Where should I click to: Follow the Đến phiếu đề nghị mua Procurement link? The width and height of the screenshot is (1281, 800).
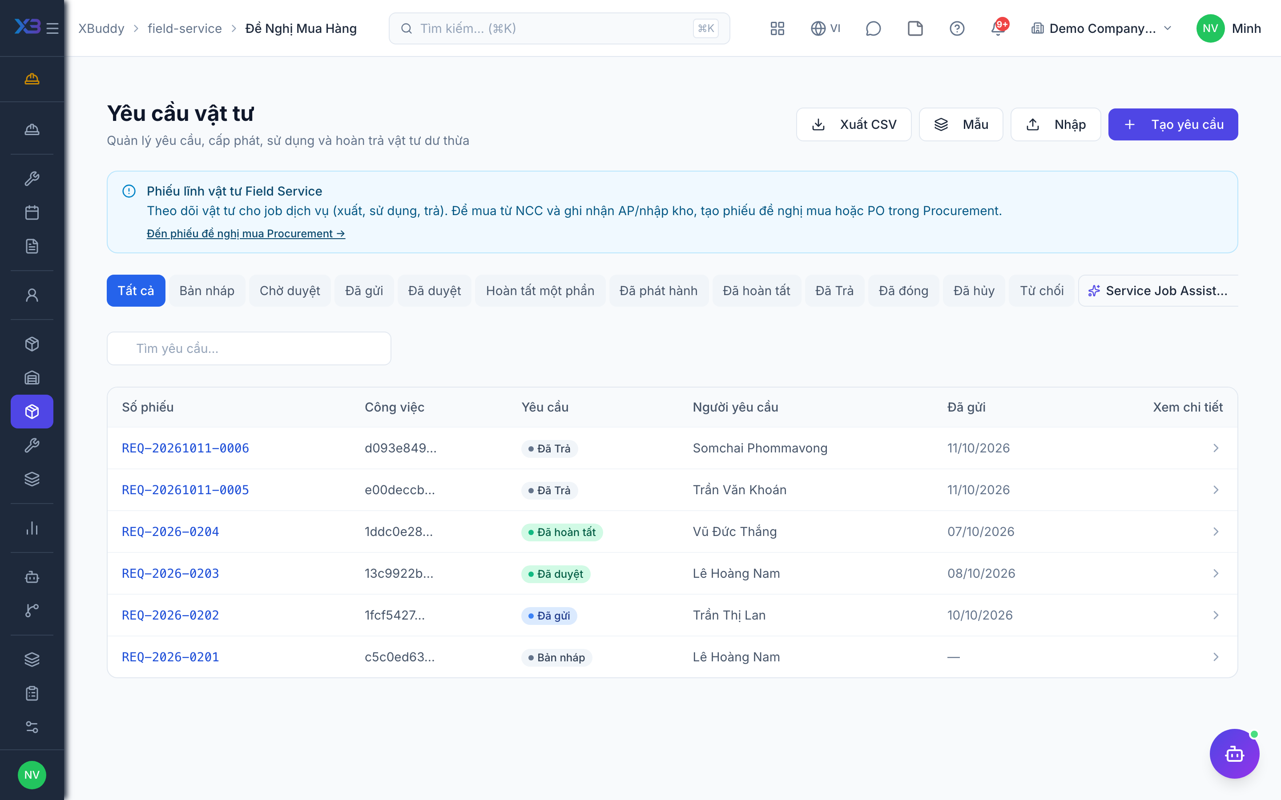point(246,233)
